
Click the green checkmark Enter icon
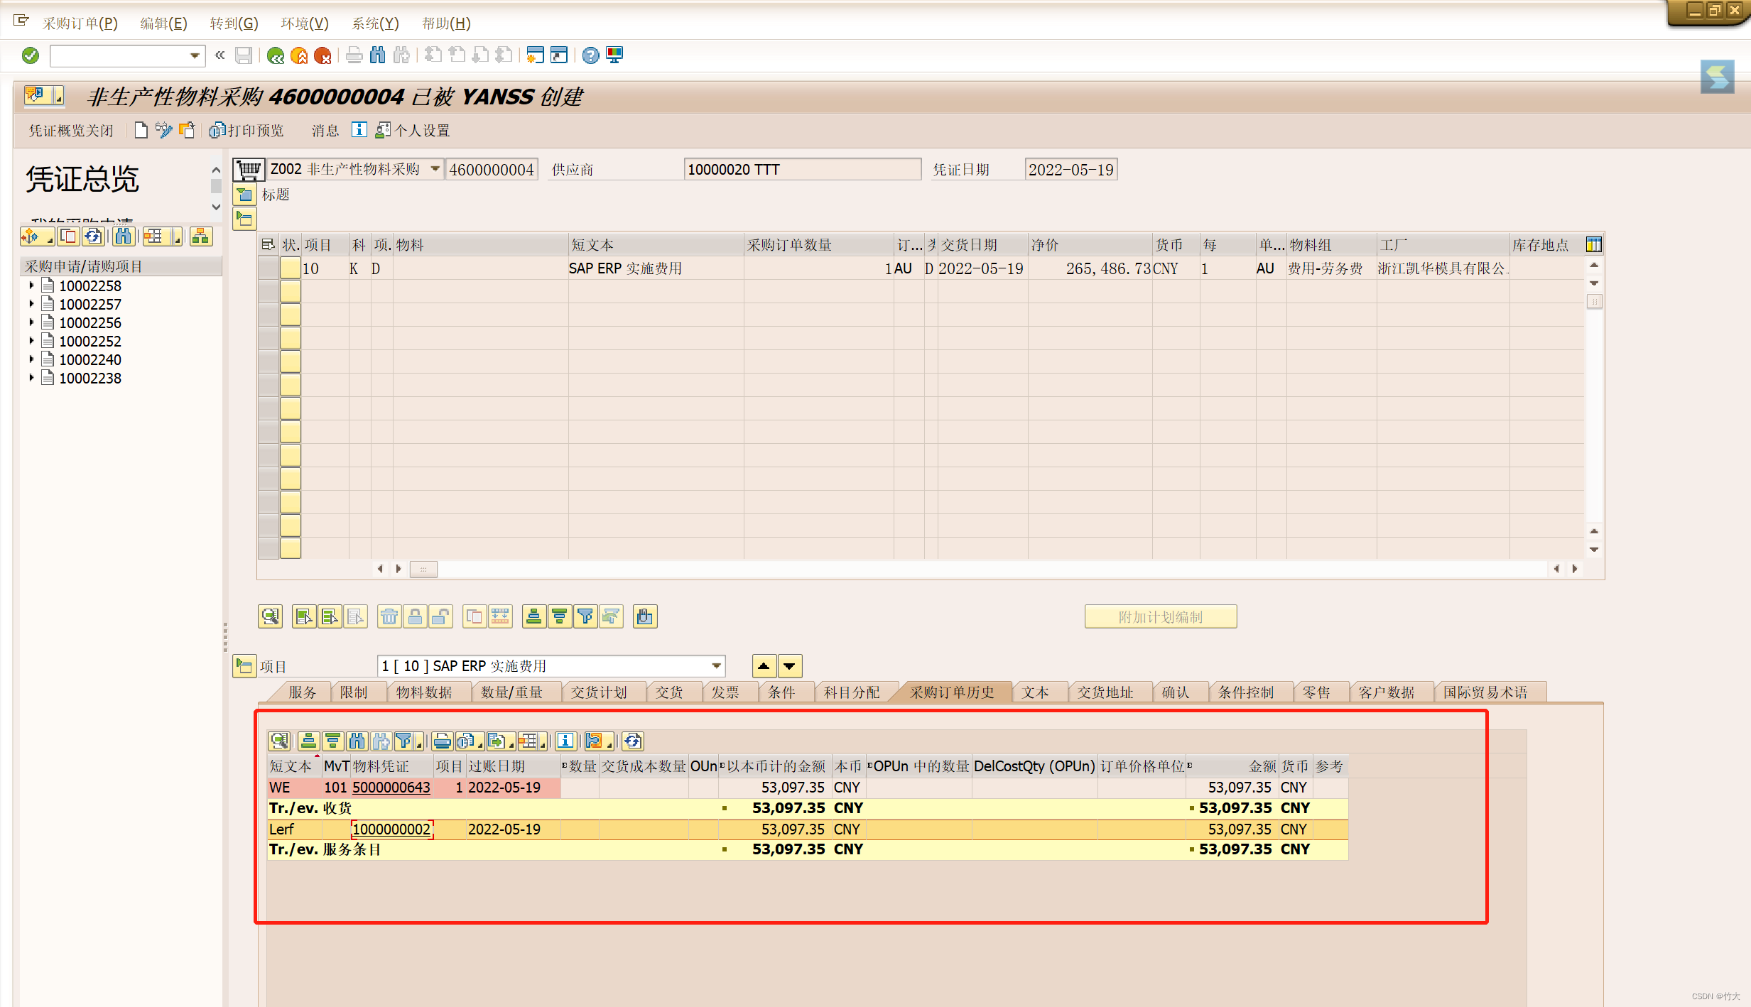click(x=31, y=55)
